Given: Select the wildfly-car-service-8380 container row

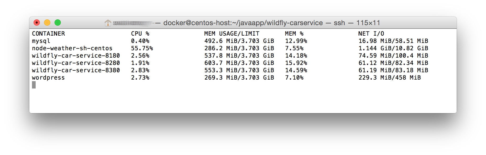Looking at the screenshot, I should 243,70.
